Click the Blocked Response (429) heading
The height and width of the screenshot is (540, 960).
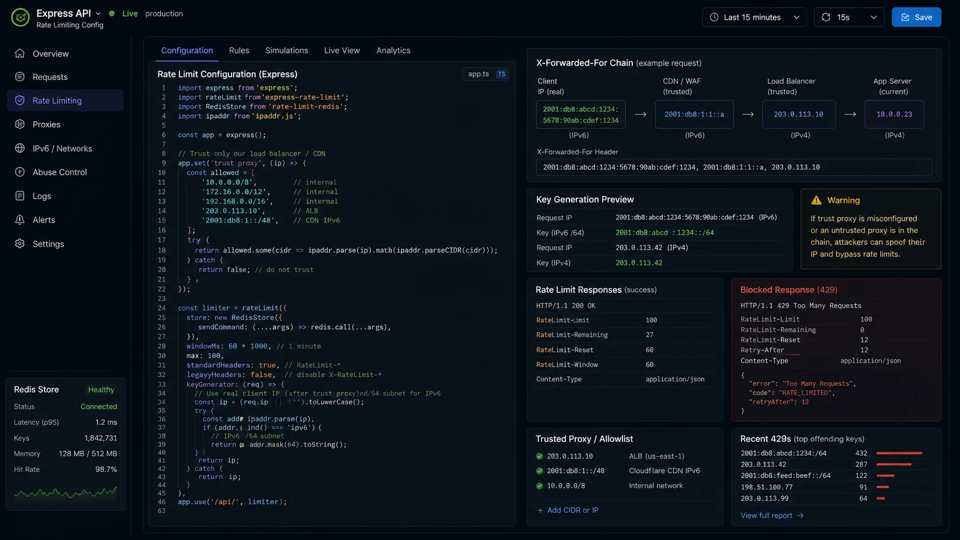[789, 290]
